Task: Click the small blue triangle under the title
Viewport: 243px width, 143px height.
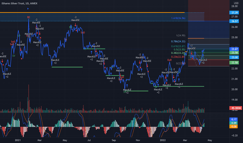Action: (x=28, y=9)
